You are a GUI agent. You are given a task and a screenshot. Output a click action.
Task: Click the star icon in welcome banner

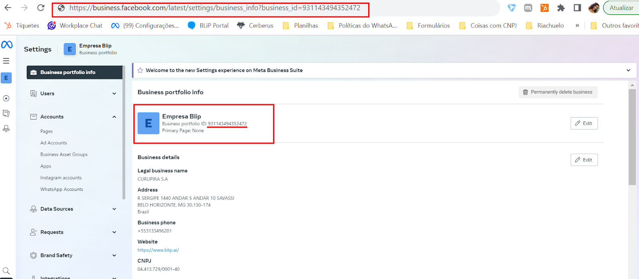140,70
